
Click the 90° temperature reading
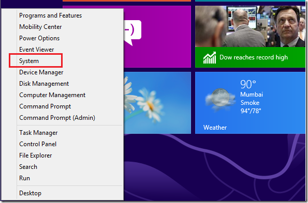248,84
